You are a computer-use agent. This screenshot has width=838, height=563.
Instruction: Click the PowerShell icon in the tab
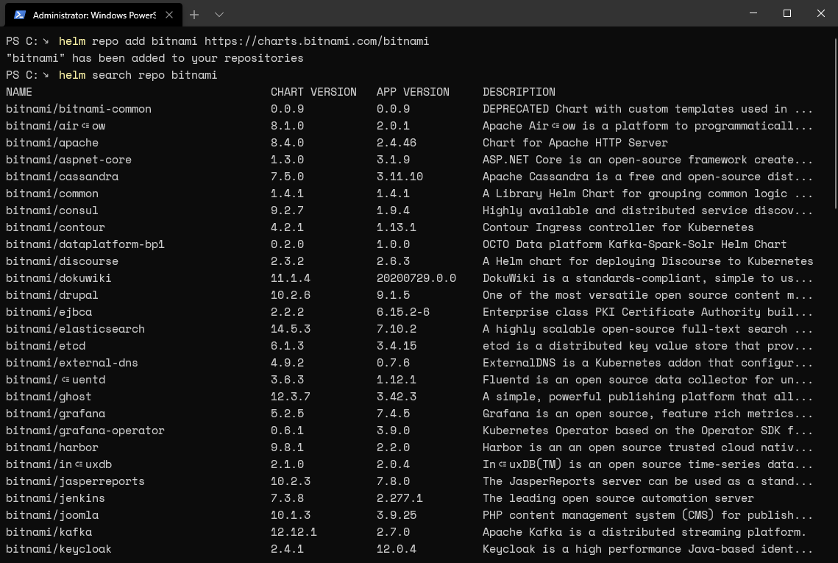coord(20,15)
